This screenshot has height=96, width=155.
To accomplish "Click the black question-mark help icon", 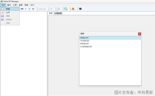I will point(80,9).
